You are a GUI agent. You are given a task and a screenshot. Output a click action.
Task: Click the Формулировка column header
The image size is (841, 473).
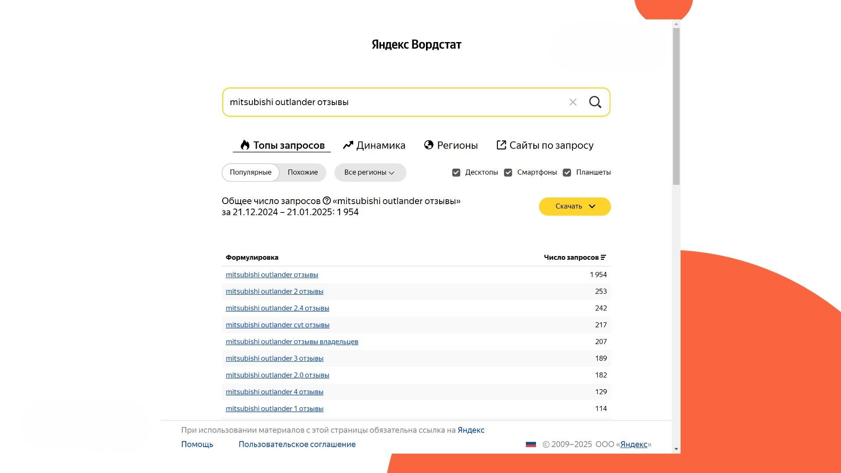[x=252, y=258]
